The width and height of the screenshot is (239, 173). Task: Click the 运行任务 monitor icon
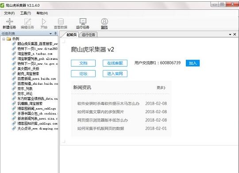click(x=83, y=22)
